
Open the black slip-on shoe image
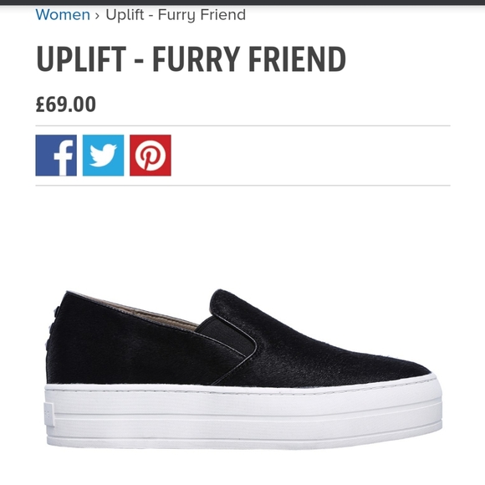click(243, 369)
